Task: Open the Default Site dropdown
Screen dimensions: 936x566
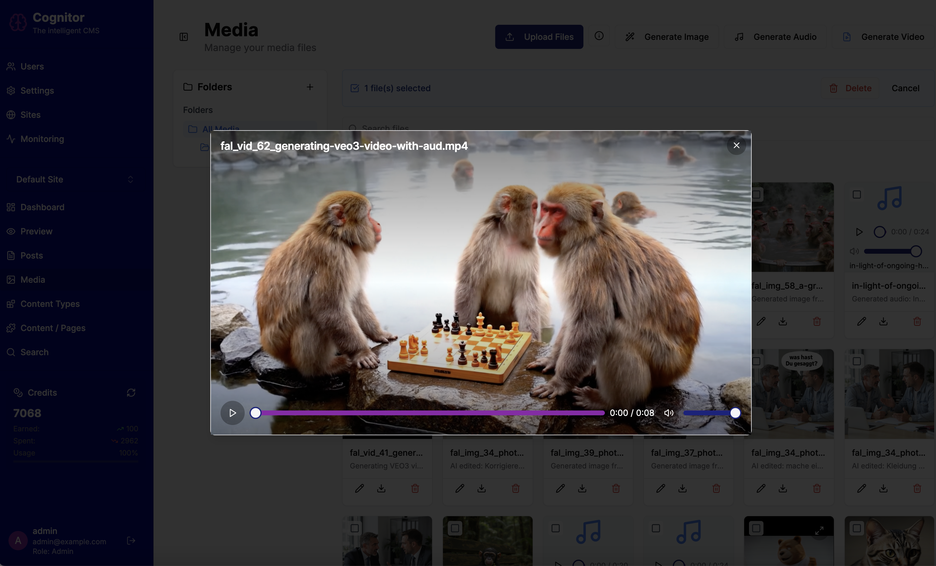Action: click(73, 179)
